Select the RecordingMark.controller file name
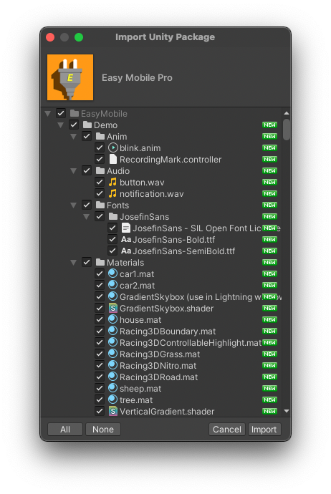 click(171, 160)
